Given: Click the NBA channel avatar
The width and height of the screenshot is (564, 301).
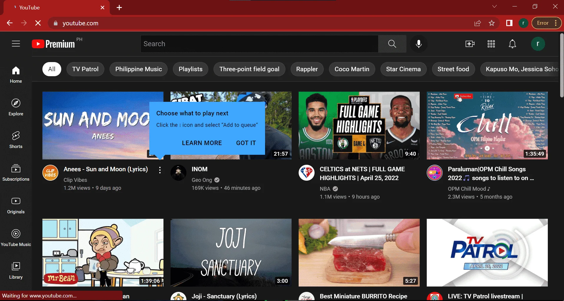Looking at the screenshot, I should [x=307, y=173].
